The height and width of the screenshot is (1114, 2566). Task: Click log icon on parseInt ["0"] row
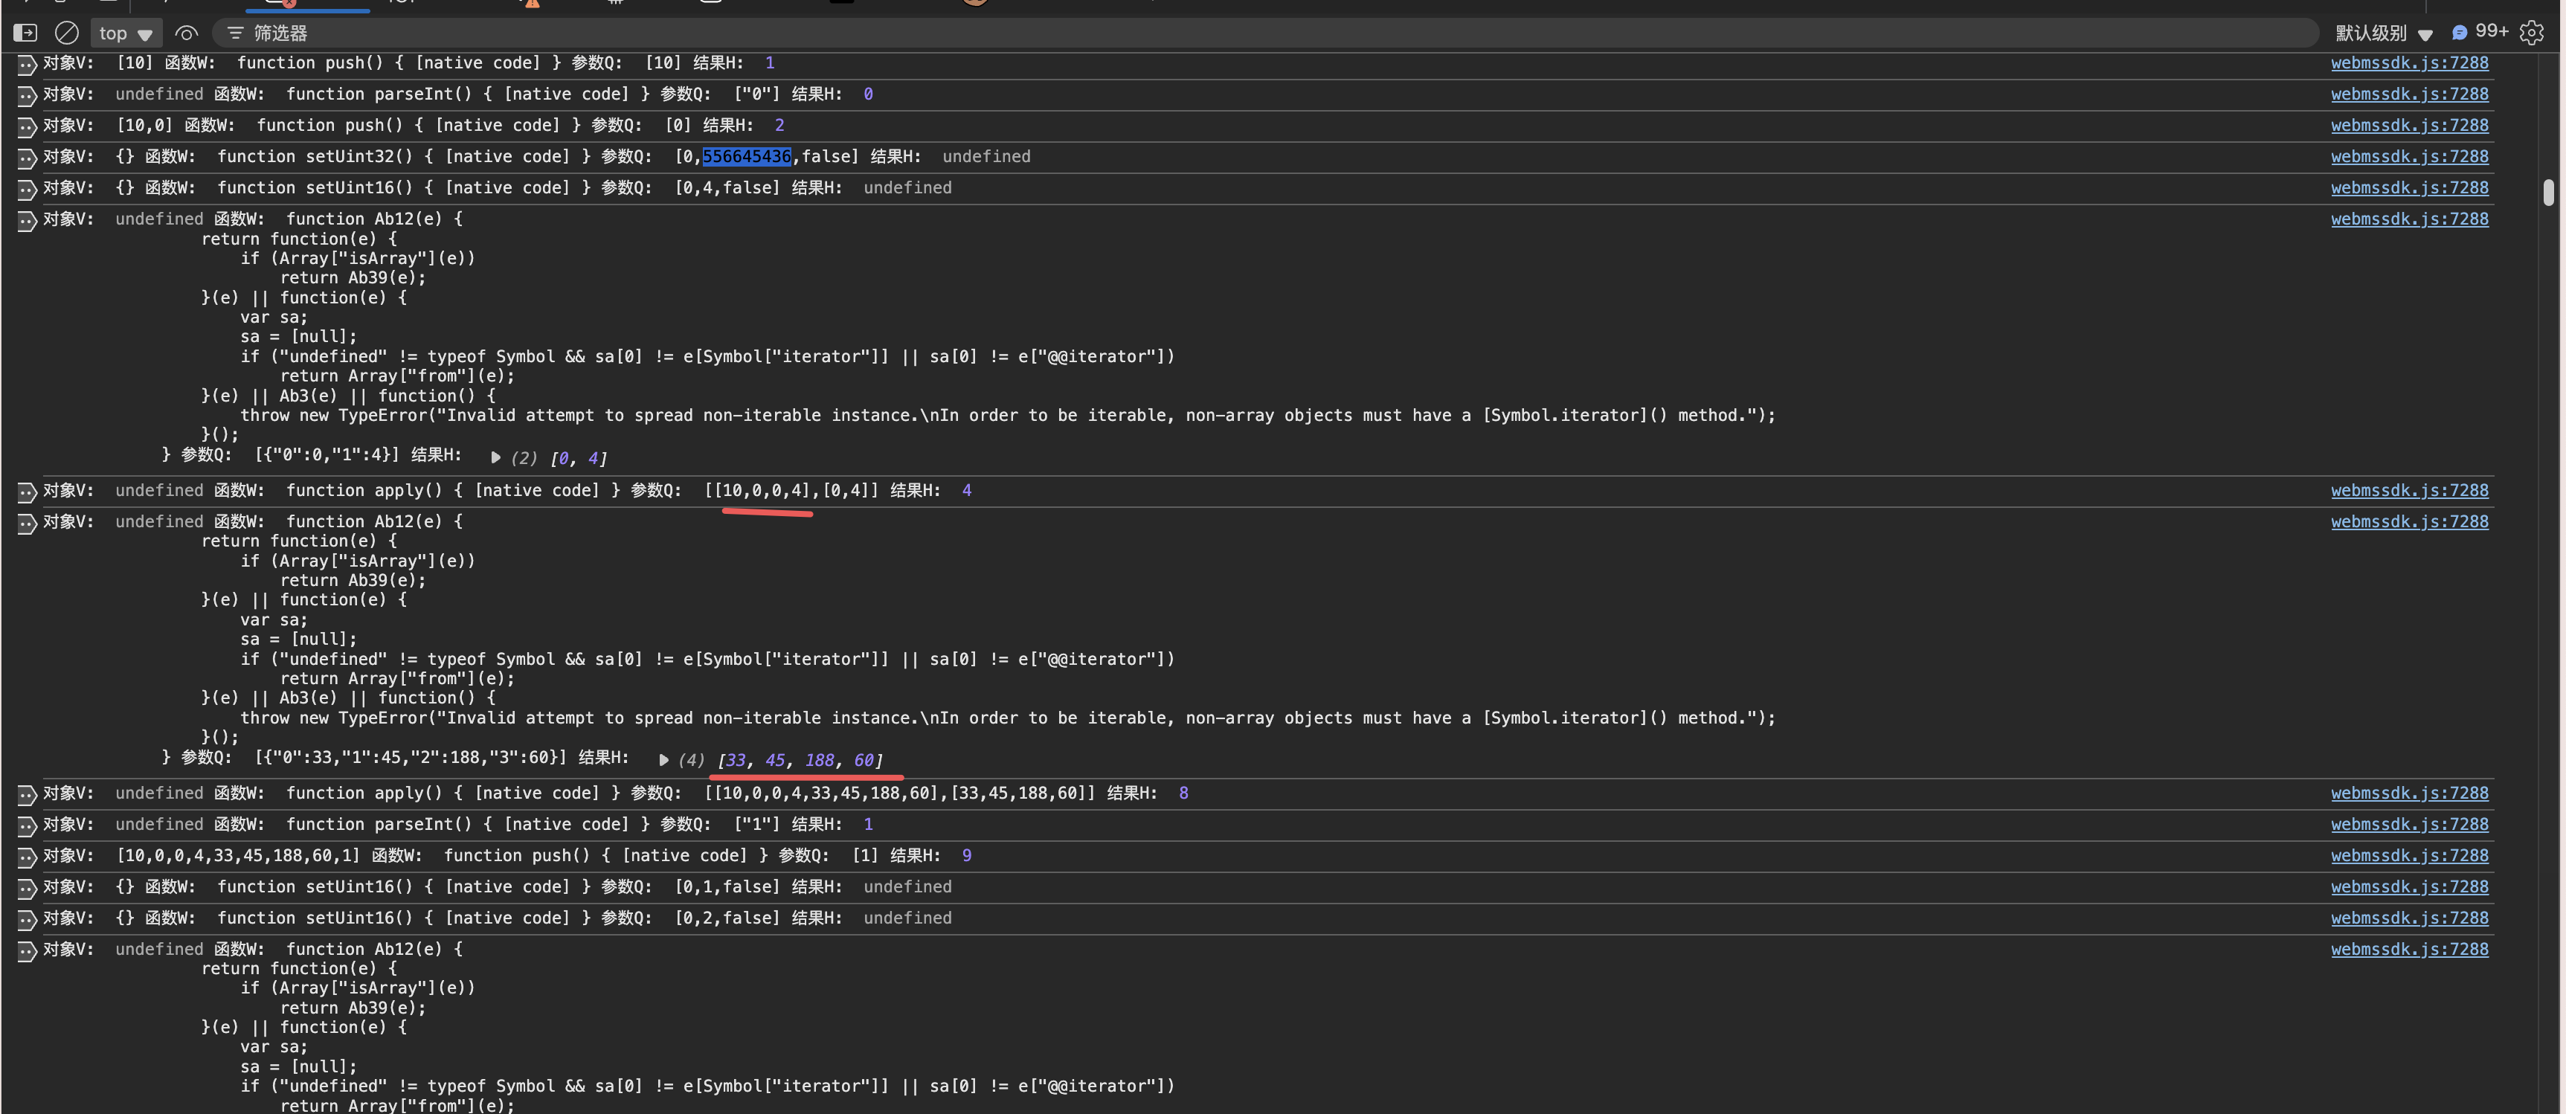(x=27, y=96)
